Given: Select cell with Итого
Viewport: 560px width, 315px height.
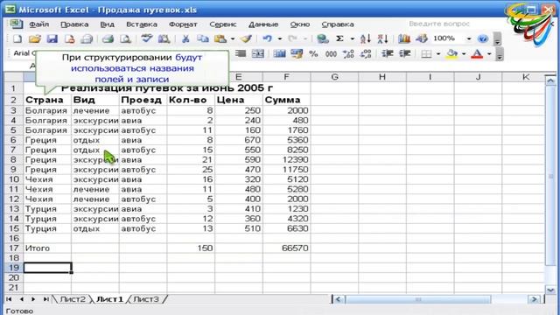Looking at the screenshot, I should pyautogui.click(x=47, y=248).
